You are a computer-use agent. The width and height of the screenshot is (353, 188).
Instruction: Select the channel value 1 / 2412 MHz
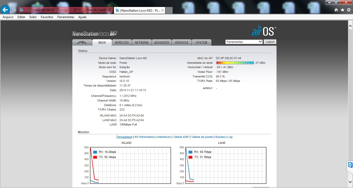128,96
